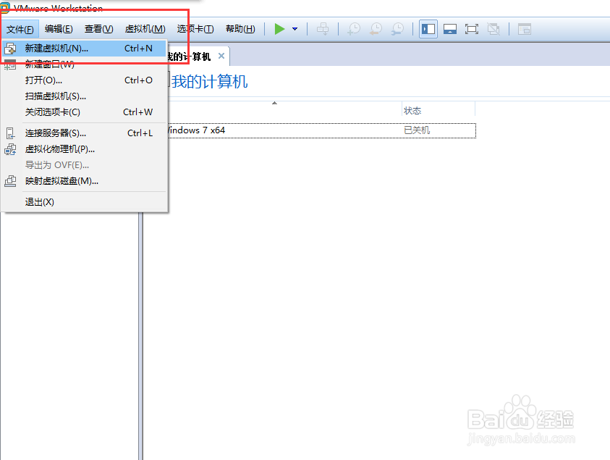
Task: Toggle the library sidebar panel
Action: point(428,29)
